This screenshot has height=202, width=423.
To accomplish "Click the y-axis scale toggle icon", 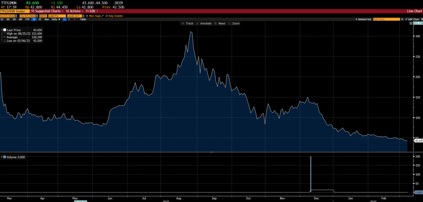I will click(x=411, y=23).
